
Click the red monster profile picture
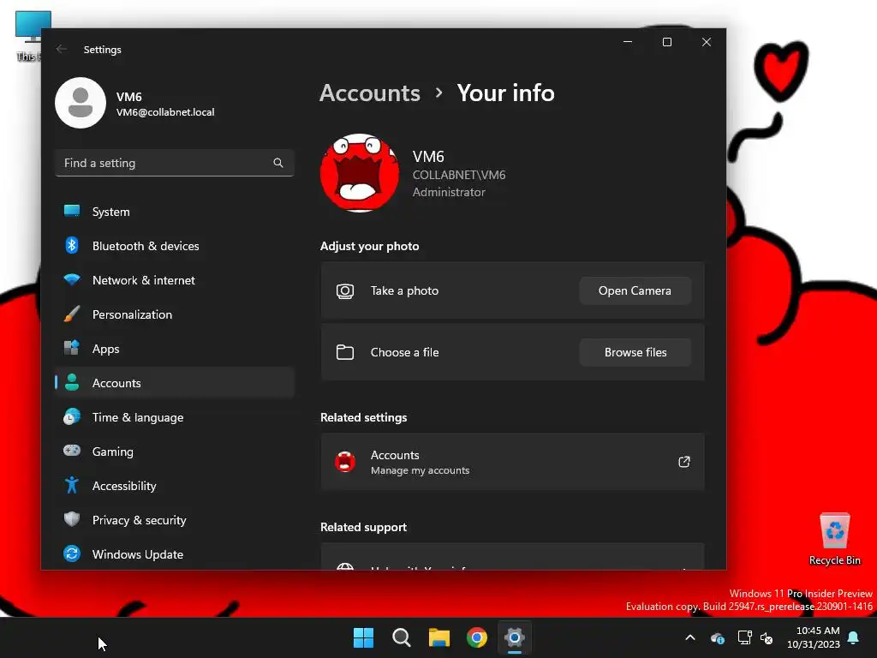coord(360,173)
